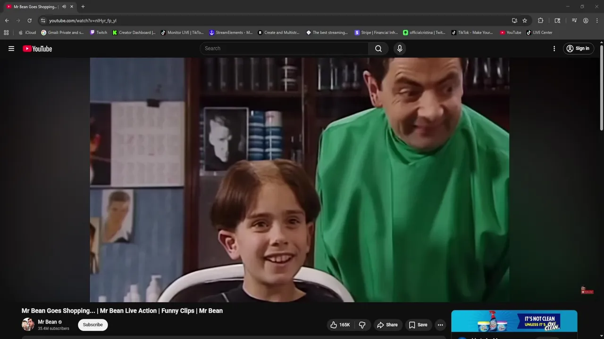Screen dimensions: 604x339
Task: Open the iCloud bookmark
Action: pos(27,32)
